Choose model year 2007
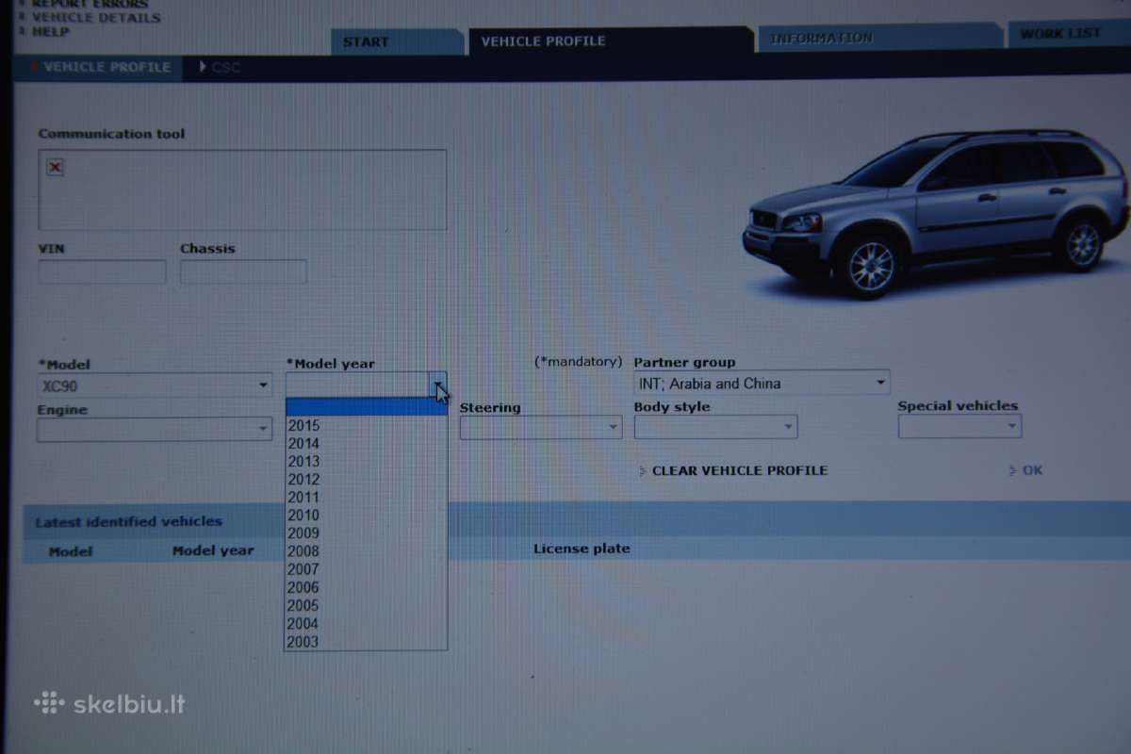The height and width of the screenshot is (754, 1131). click(366, 569)
